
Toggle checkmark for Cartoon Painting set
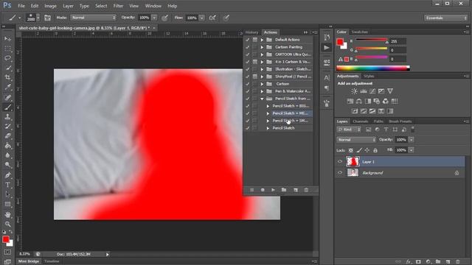[248, 47]
